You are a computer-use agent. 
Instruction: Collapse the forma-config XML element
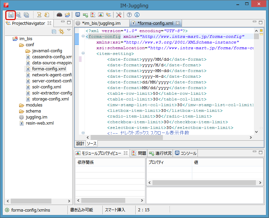pos(83,37)
